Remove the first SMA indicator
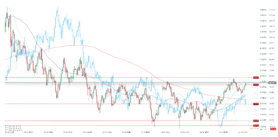 [8, 126]
